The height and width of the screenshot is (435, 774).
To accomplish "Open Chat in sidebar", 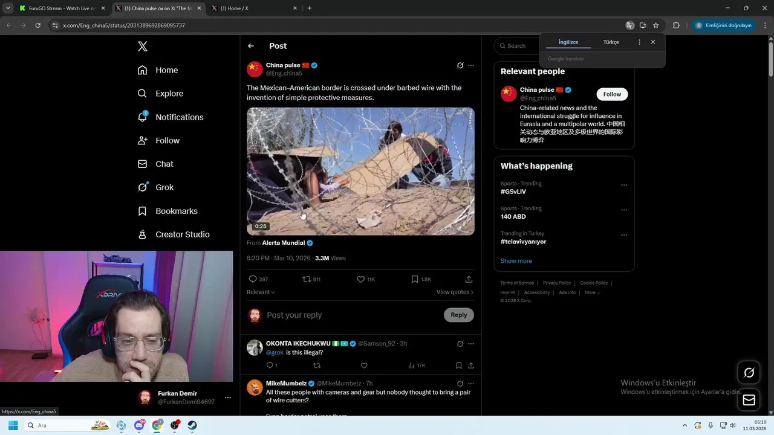I will click(155, 164).
